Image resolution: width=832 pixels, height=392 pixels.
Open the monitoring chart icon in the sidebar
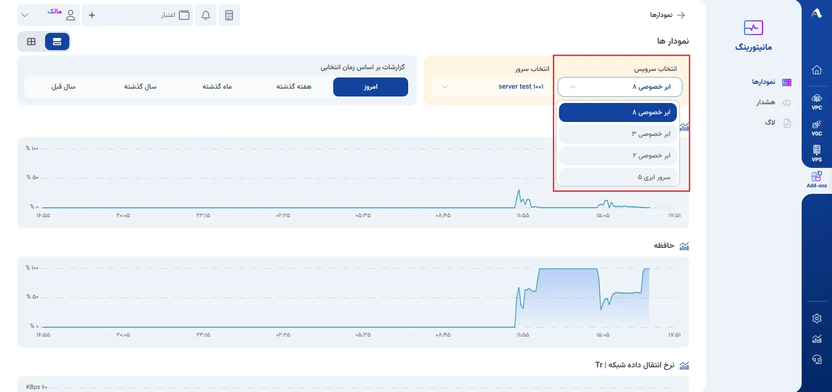tap(816, 339)
